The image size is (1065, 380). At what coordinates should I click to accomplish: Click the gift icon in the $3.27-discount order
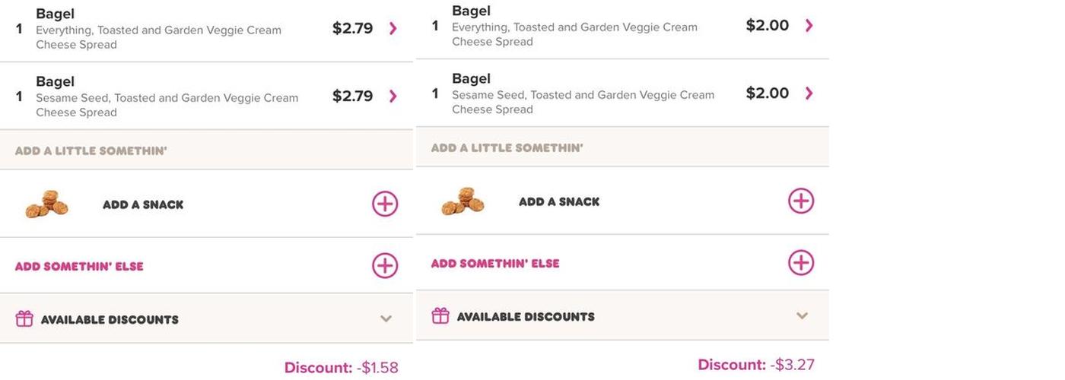coord(440,315)
